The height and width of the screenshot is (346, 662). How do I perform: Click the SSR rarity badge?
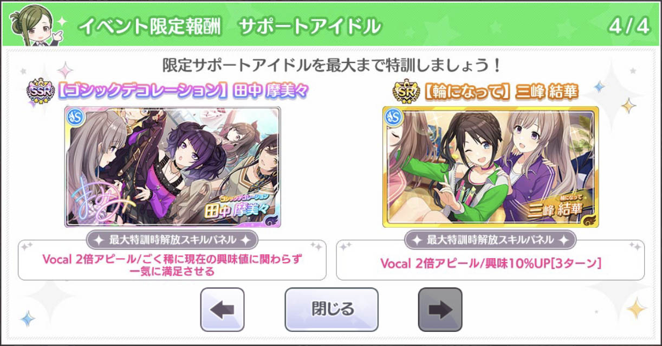41,92
